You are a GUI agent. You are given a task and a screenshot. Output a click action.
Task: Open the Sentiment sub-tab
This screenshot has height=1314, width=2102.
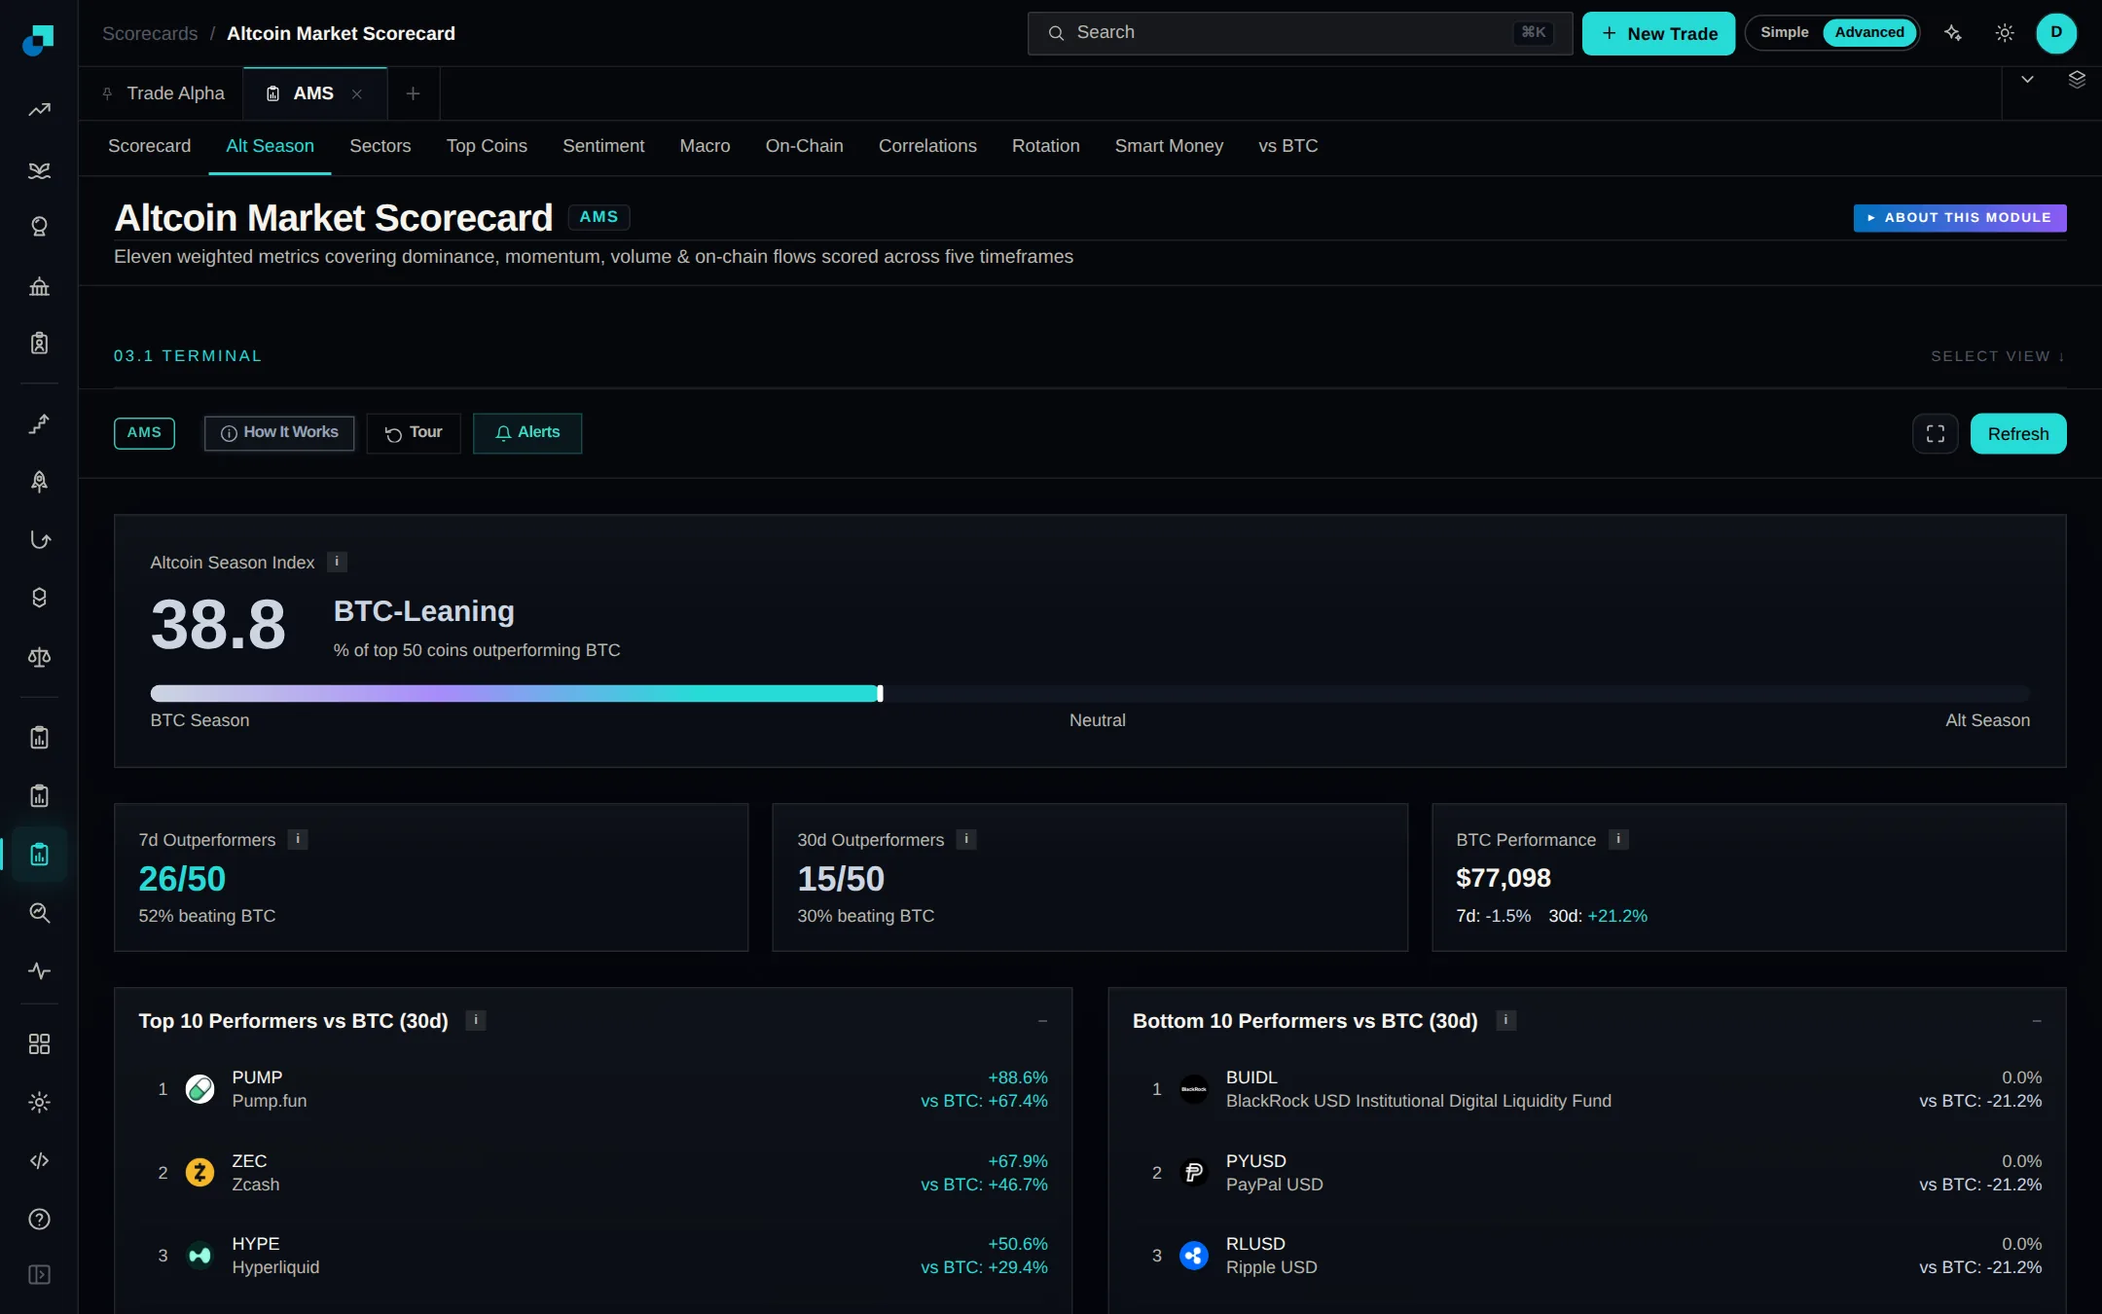pos(603,146)
